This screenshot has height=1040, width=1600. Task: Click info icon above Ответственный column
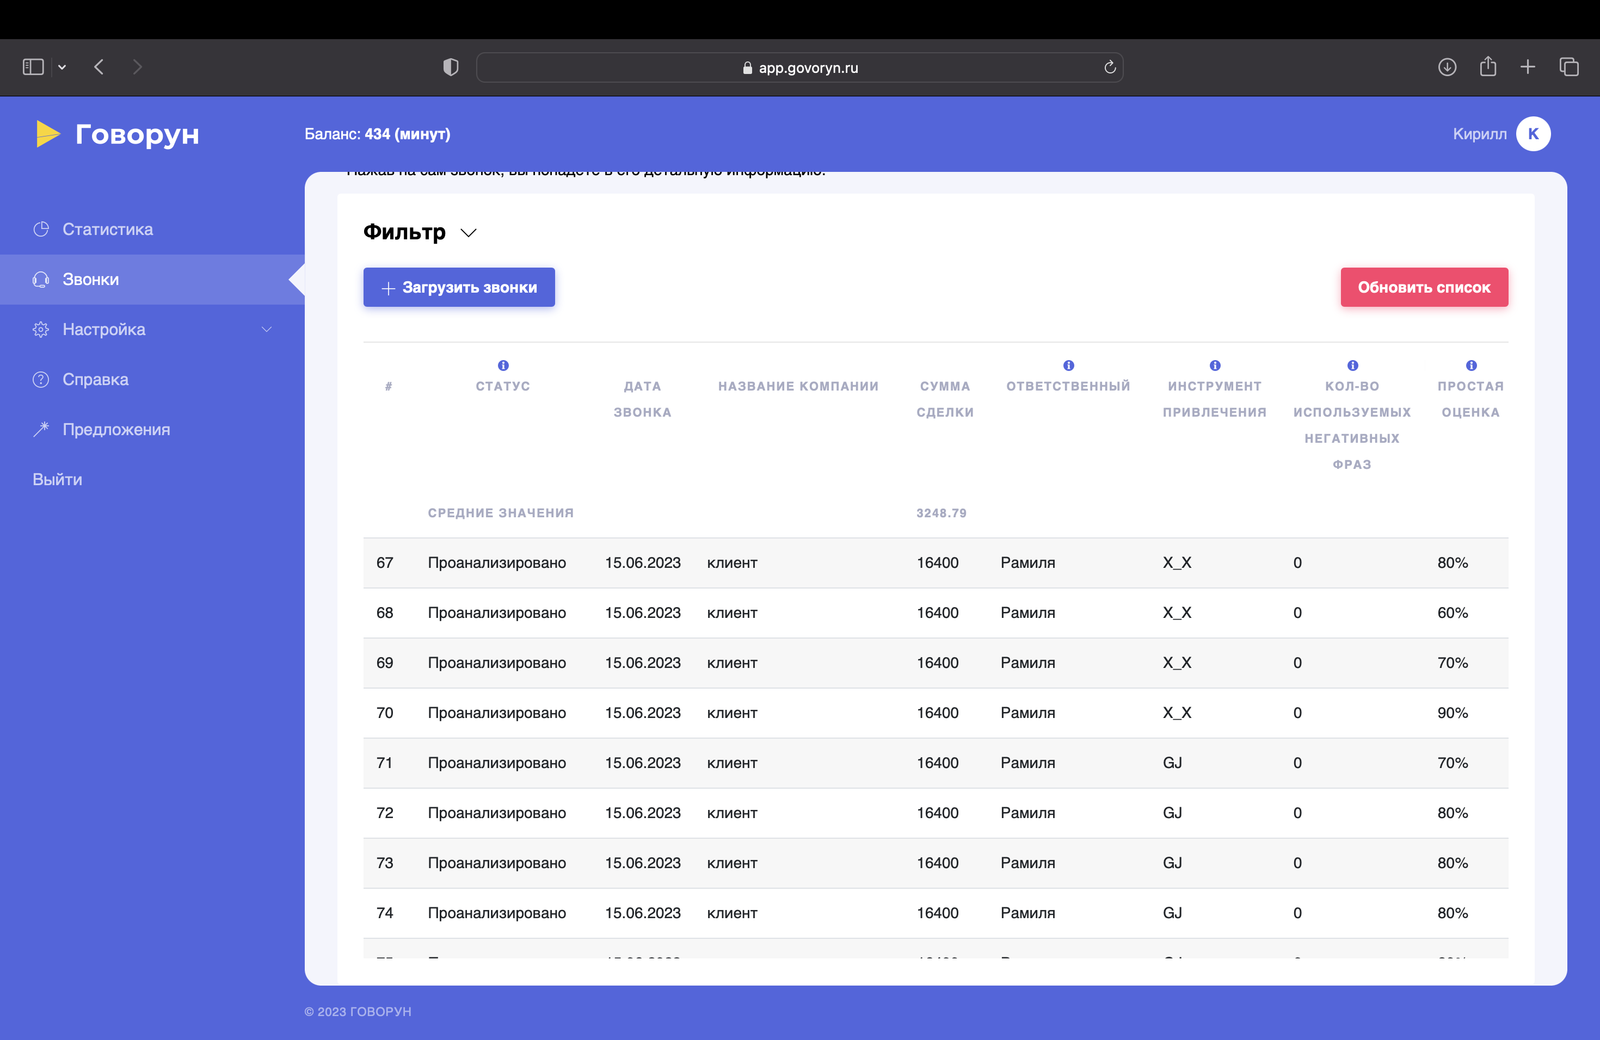click(1068, 366)
